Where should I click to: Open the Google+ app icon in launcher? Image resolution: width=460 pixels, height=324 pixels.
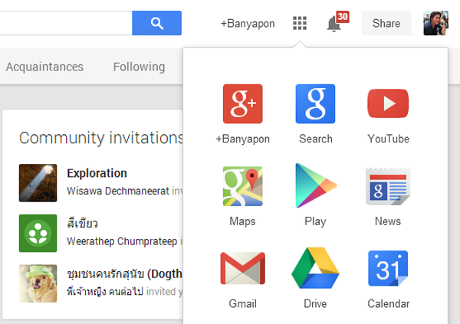pos(242,104)
